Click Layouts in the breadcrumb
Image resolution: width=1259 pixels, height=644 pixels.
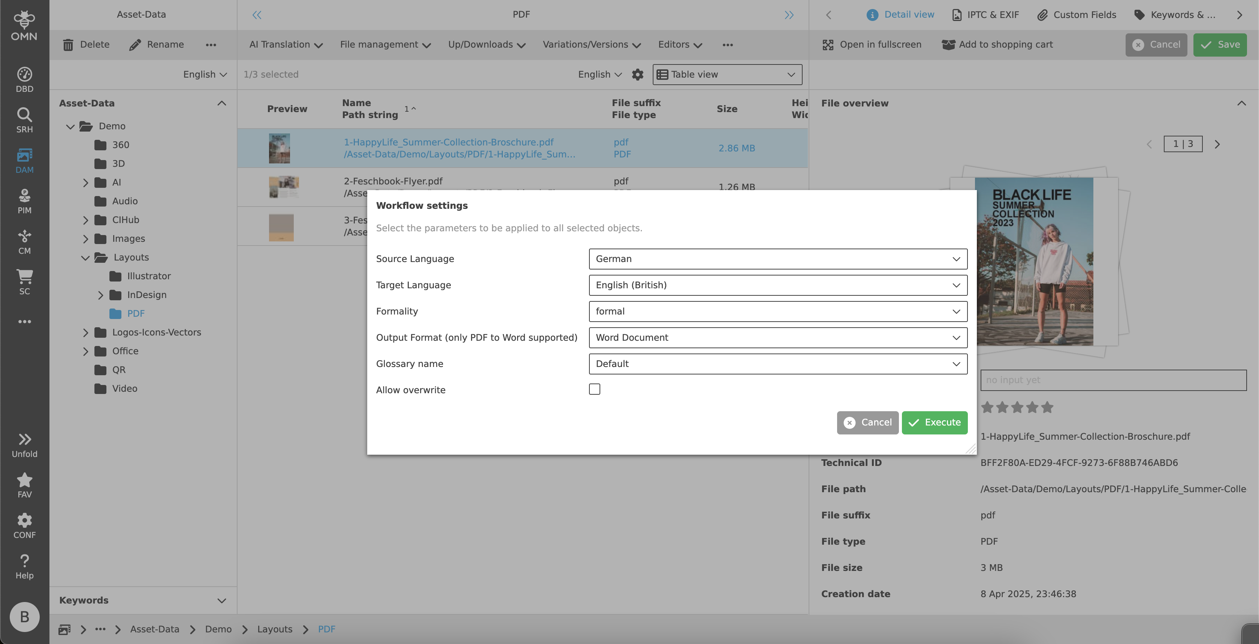click(275, 629)
